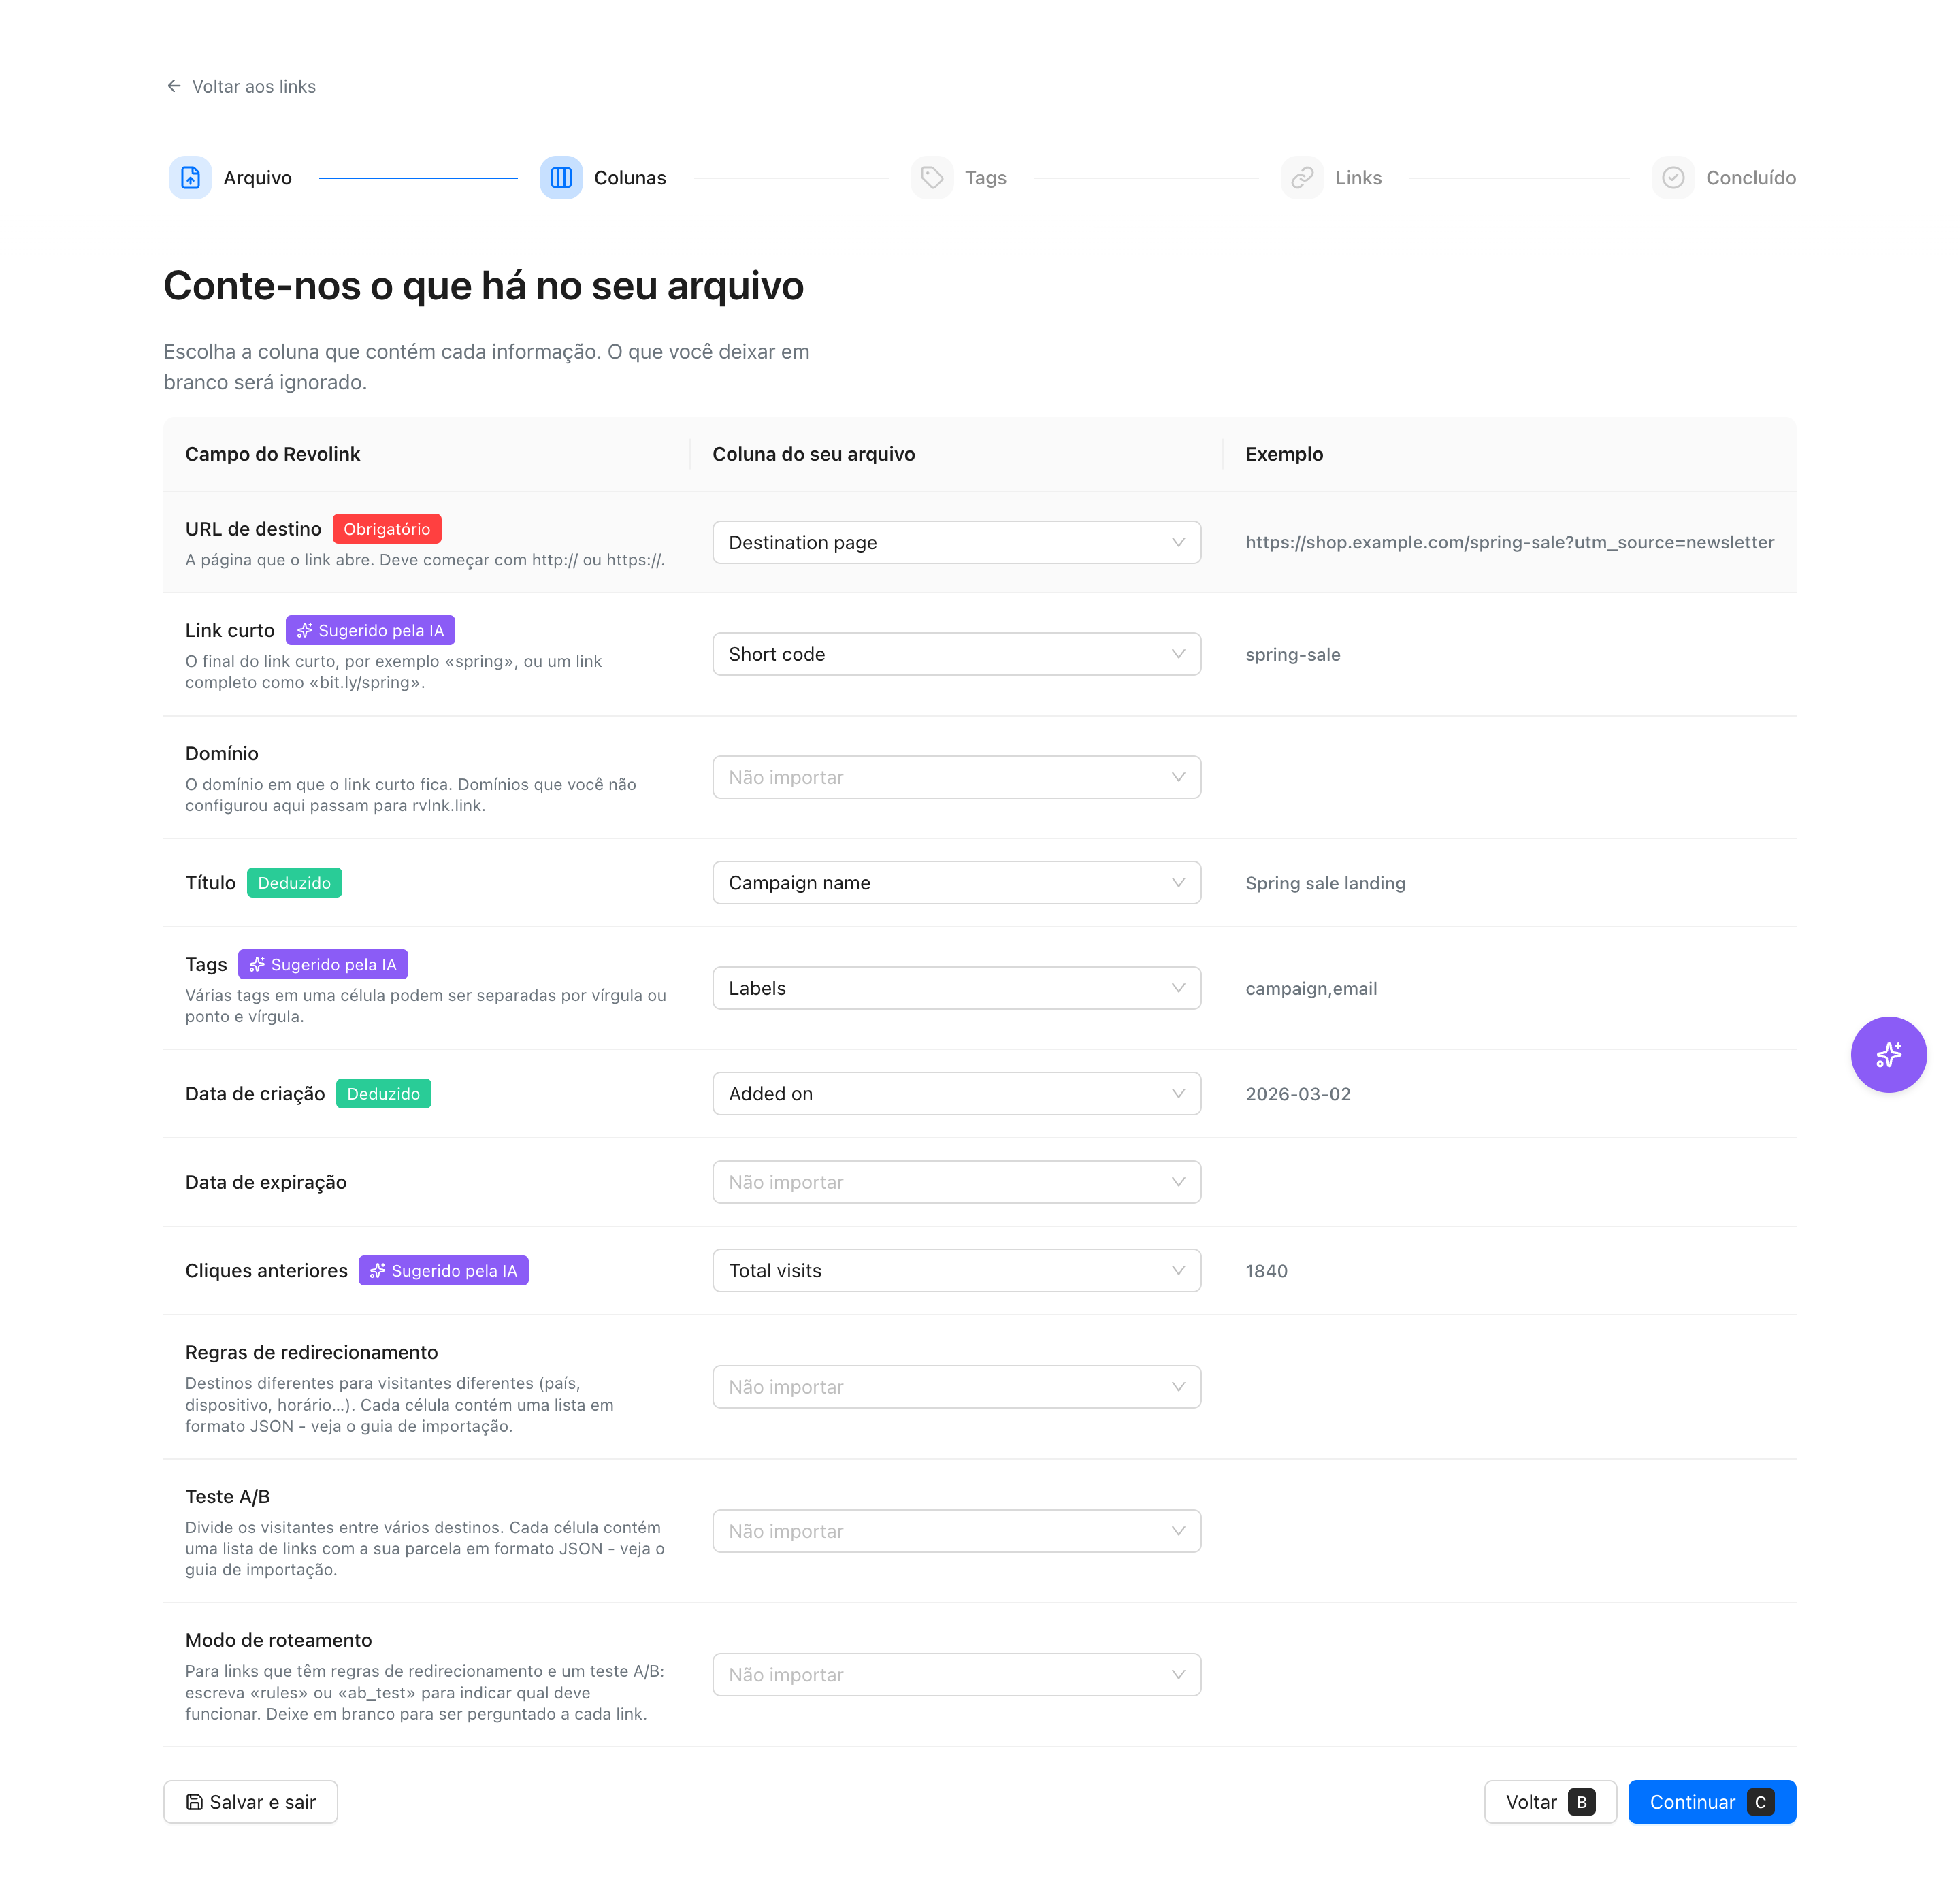Click the Colunas step columns icon

click(561, 178)
